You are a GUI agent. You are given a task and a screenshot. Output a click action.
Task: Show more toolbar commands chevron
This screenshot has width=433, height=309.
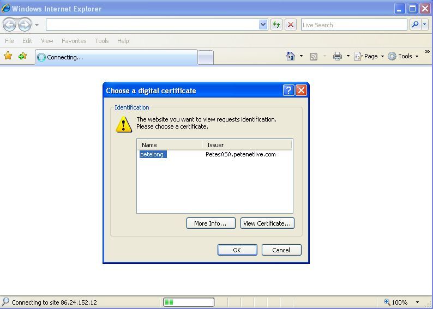click(427, 52)
